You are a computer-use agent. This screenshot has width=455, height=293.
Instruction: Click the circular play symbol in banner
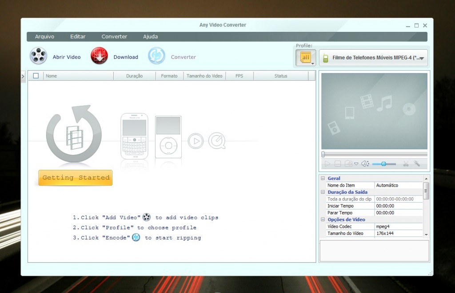click(196, 141)
